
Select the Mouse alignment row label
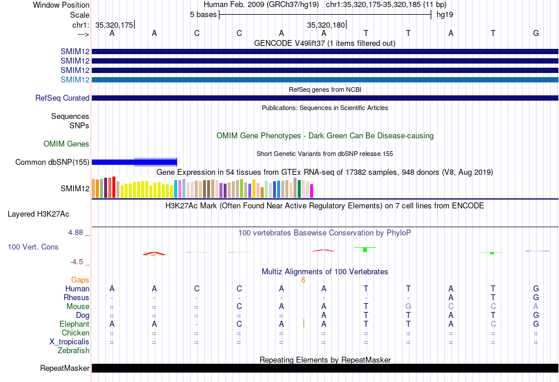click(x=78, y=307)
